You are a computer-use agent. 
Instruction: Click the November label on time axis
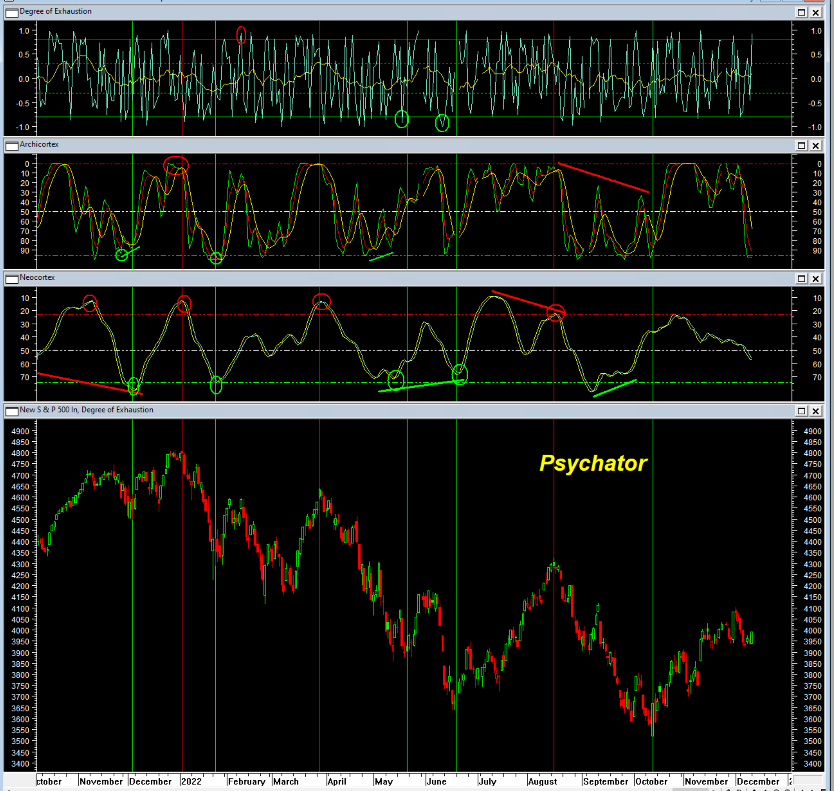(101, 781)
